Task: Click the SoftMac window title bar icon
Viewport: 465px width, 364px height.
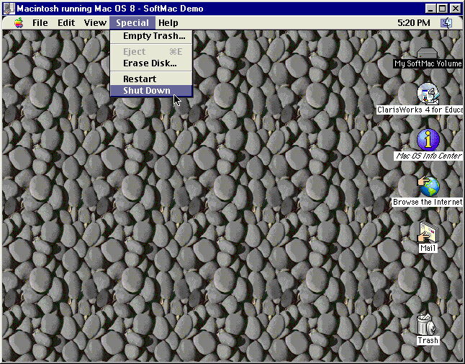Action: (9, 9)
